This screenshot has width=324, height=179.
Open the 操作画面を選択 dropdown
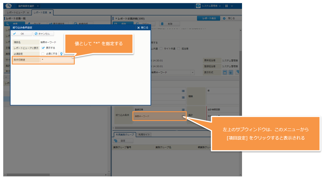click(29, 6)
